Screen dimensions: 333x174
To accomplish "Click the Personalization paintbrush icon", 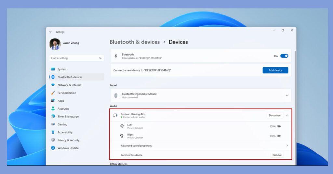I will 53,93.
